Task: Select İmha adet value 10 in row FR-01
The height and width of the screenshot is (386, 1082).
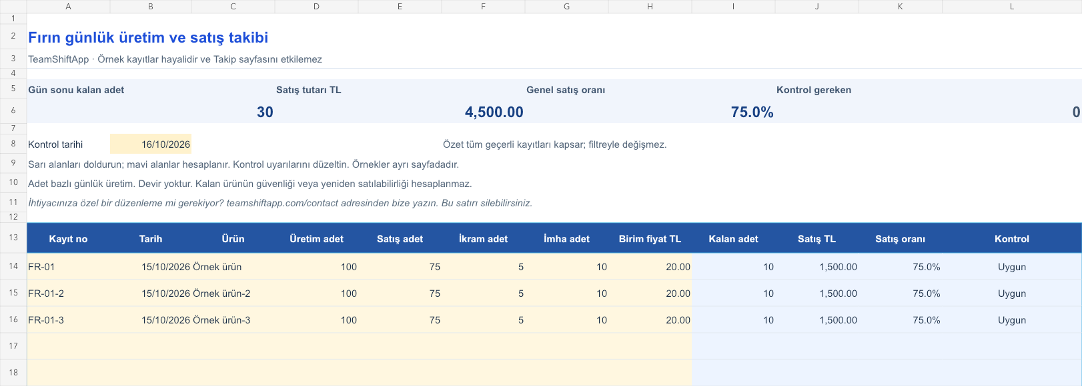Action: [x=566, y=267]
